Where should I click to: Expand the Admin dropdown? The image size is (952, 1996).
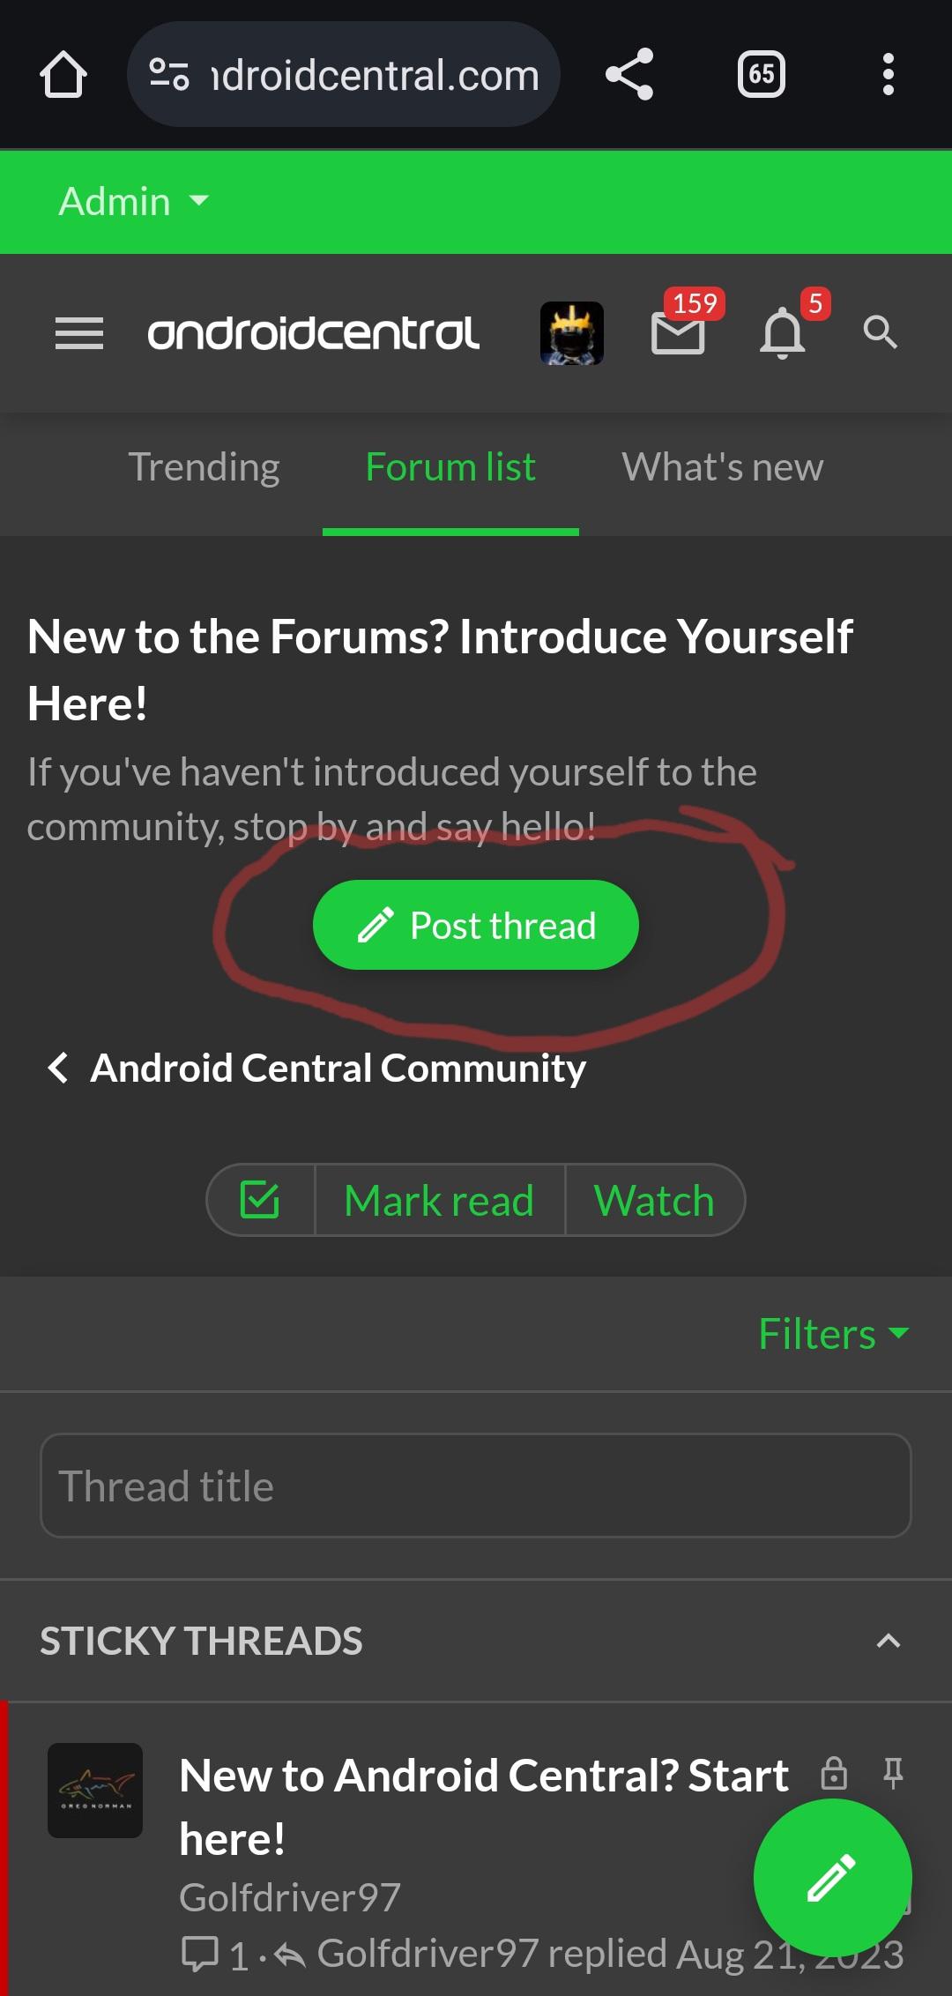click(x=134, y=202)
